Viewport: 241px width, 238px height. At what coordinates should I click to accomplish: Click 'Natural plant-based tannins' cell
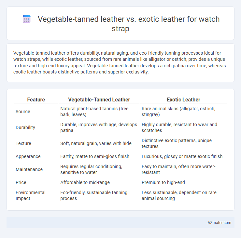point(94,112)
